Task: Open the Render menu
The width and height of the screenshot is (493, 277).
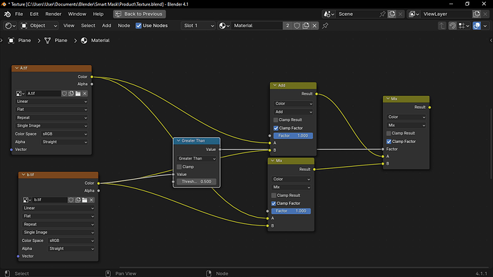Action: (x=53, y=14)
